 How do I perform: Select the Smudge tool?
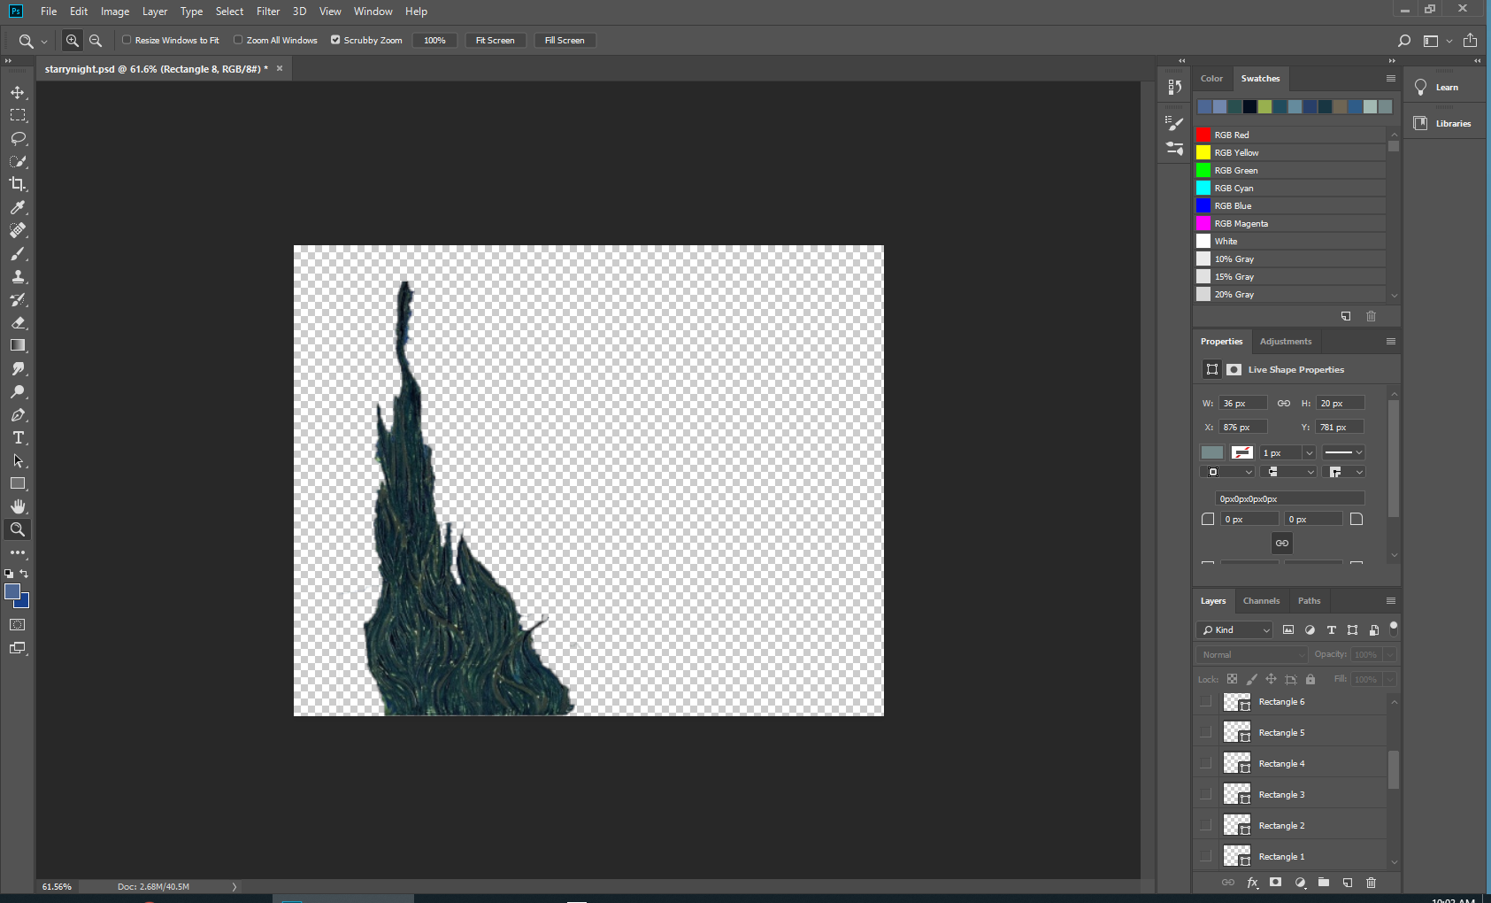tap(18, 368)
